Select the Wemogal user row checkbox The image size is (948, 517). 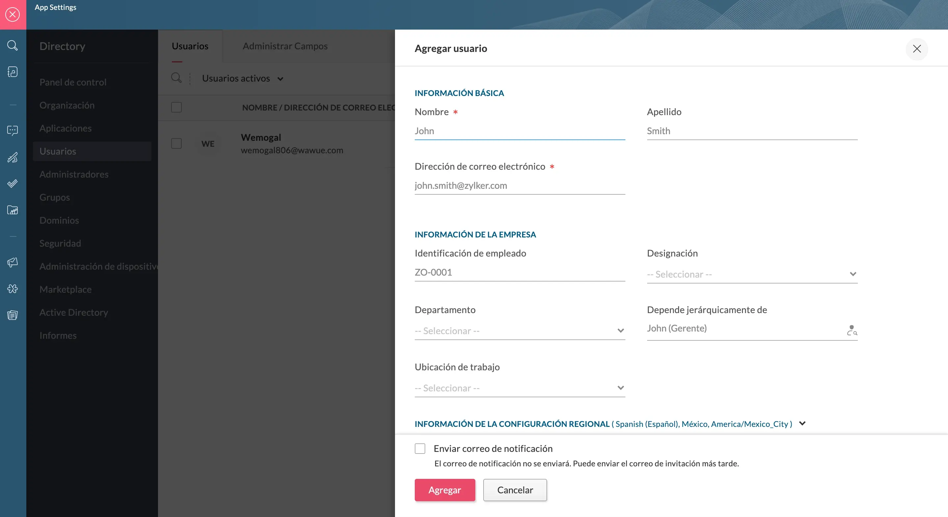pos(177,143)
